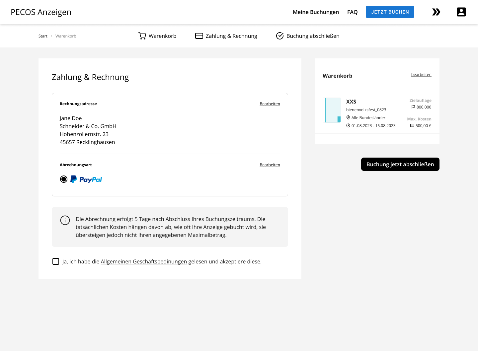478x351 pixels.
Task: Click the clock icon beside the date range
Action: click(348, 125)
